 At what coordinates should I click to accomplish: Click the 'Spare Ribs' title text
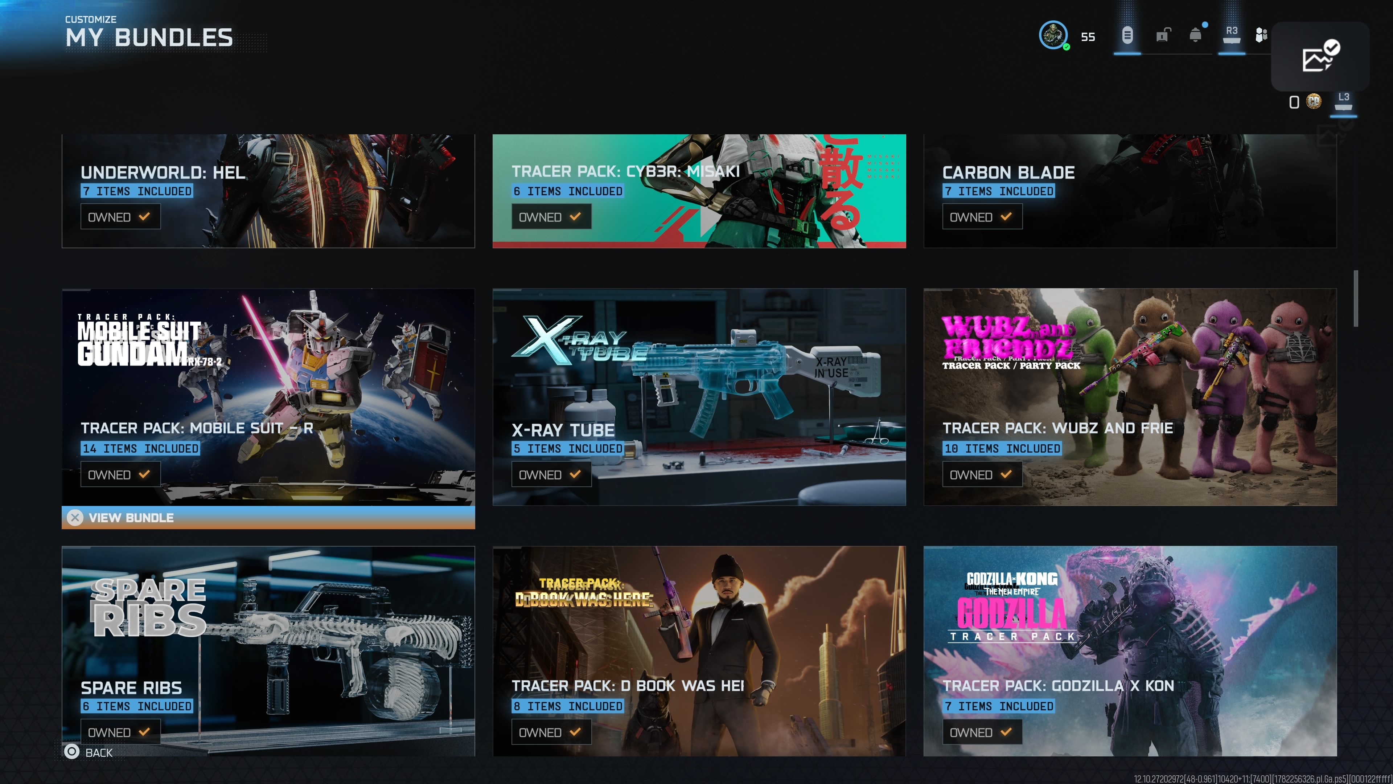point(131,688)
